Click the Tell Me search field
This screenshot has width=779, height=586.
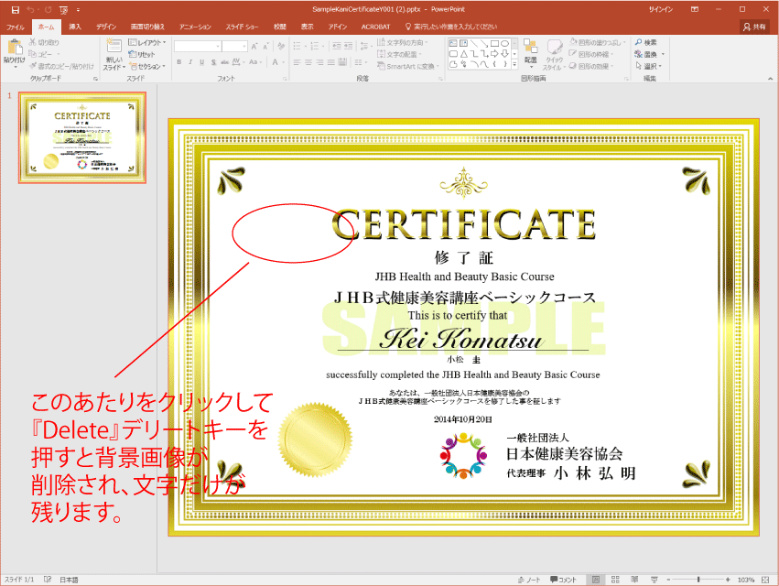451,27
